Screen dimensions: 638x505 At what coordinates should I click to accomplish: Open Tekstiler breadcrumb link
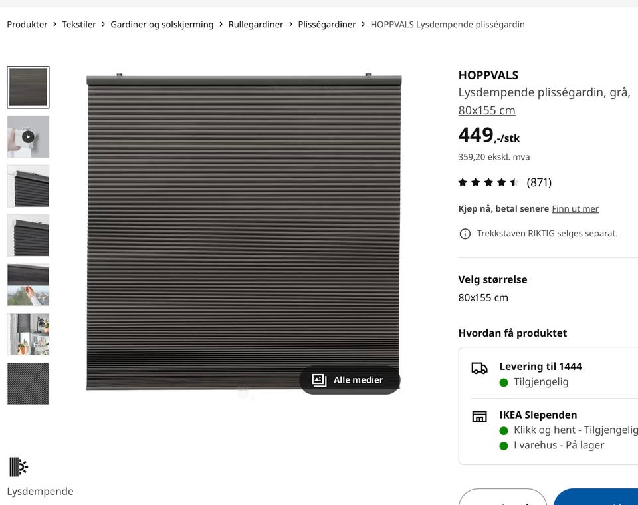tap(79, 25)
